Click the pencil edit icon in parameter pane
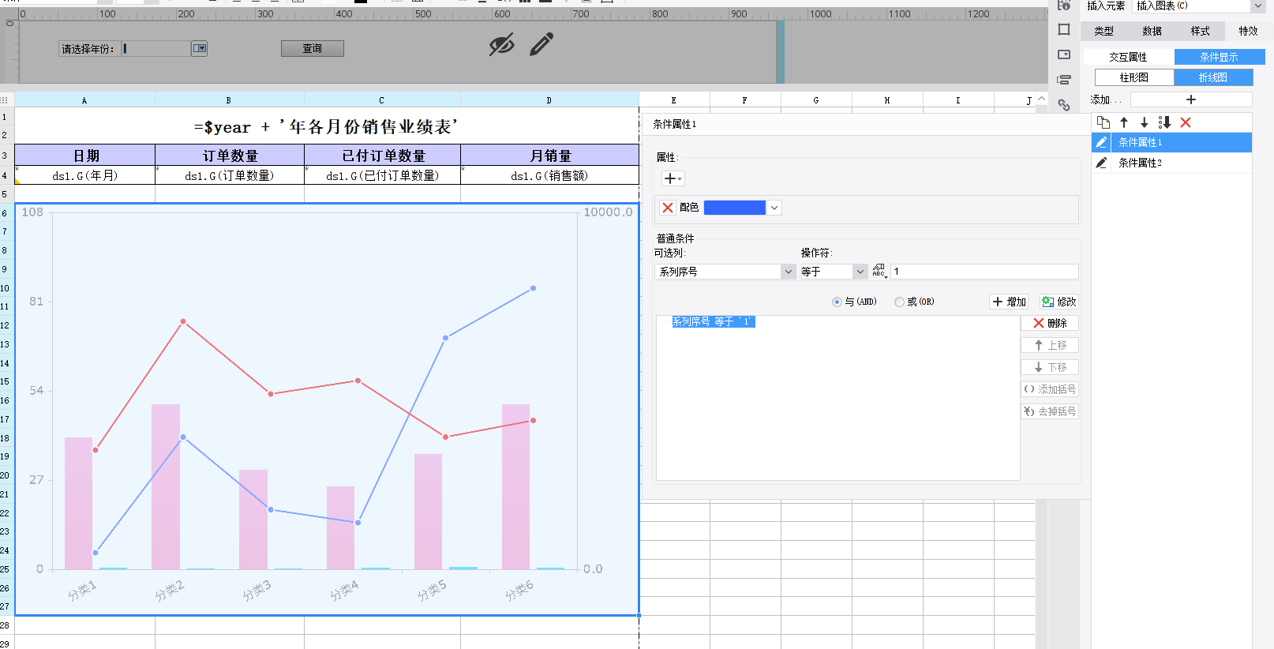The width and height of the screenshot is (1274, 649). click(541, 44)
